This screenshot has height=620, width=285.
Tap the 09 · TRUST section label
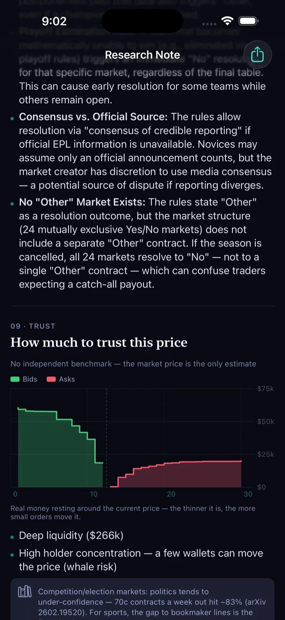click(33, 326)
